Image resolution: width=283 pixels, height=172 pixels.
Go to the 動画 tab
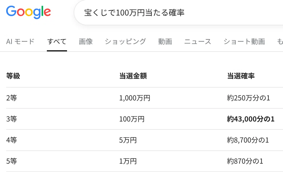point(165,42)
